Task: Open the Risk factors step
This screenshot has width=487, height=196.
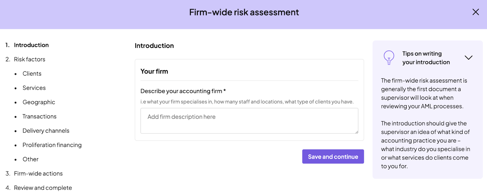Action: pos(30,59)
